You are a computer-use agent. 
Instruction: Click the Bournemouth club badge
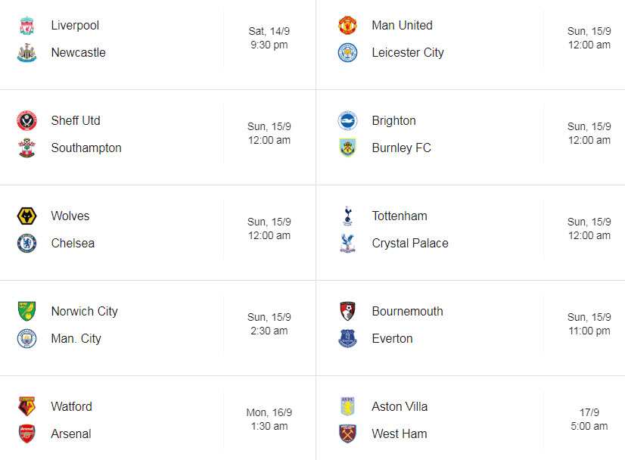tap(347, 311)
